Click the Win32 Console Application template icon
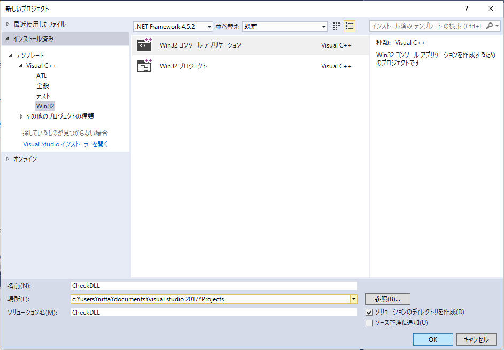Viewport: 504px width, 350px height. (x=144, y=45)
